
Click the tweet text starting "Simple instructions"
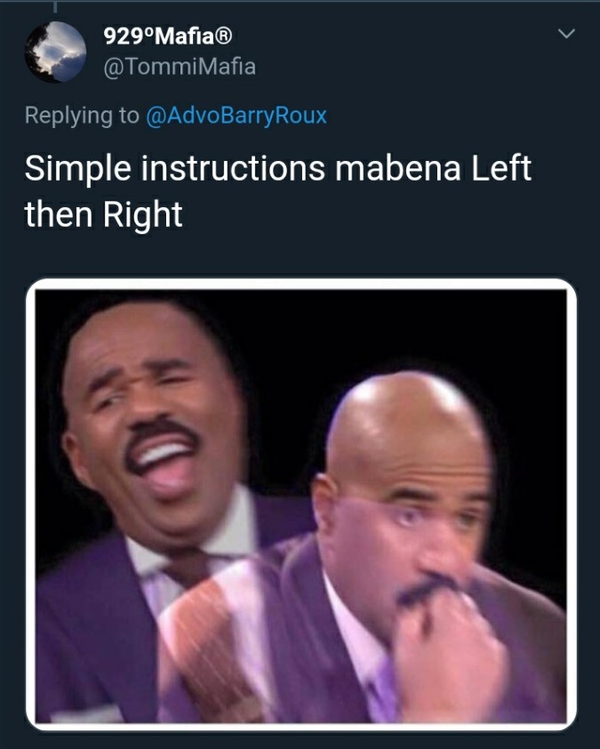point(278,190)
